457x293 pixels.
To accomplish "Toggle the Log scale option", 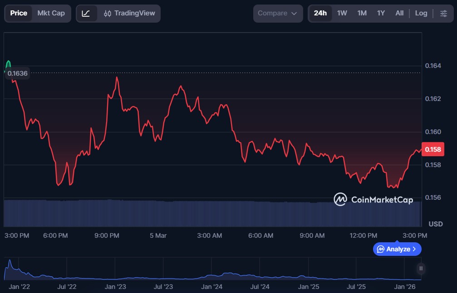I will pos(421,13).
